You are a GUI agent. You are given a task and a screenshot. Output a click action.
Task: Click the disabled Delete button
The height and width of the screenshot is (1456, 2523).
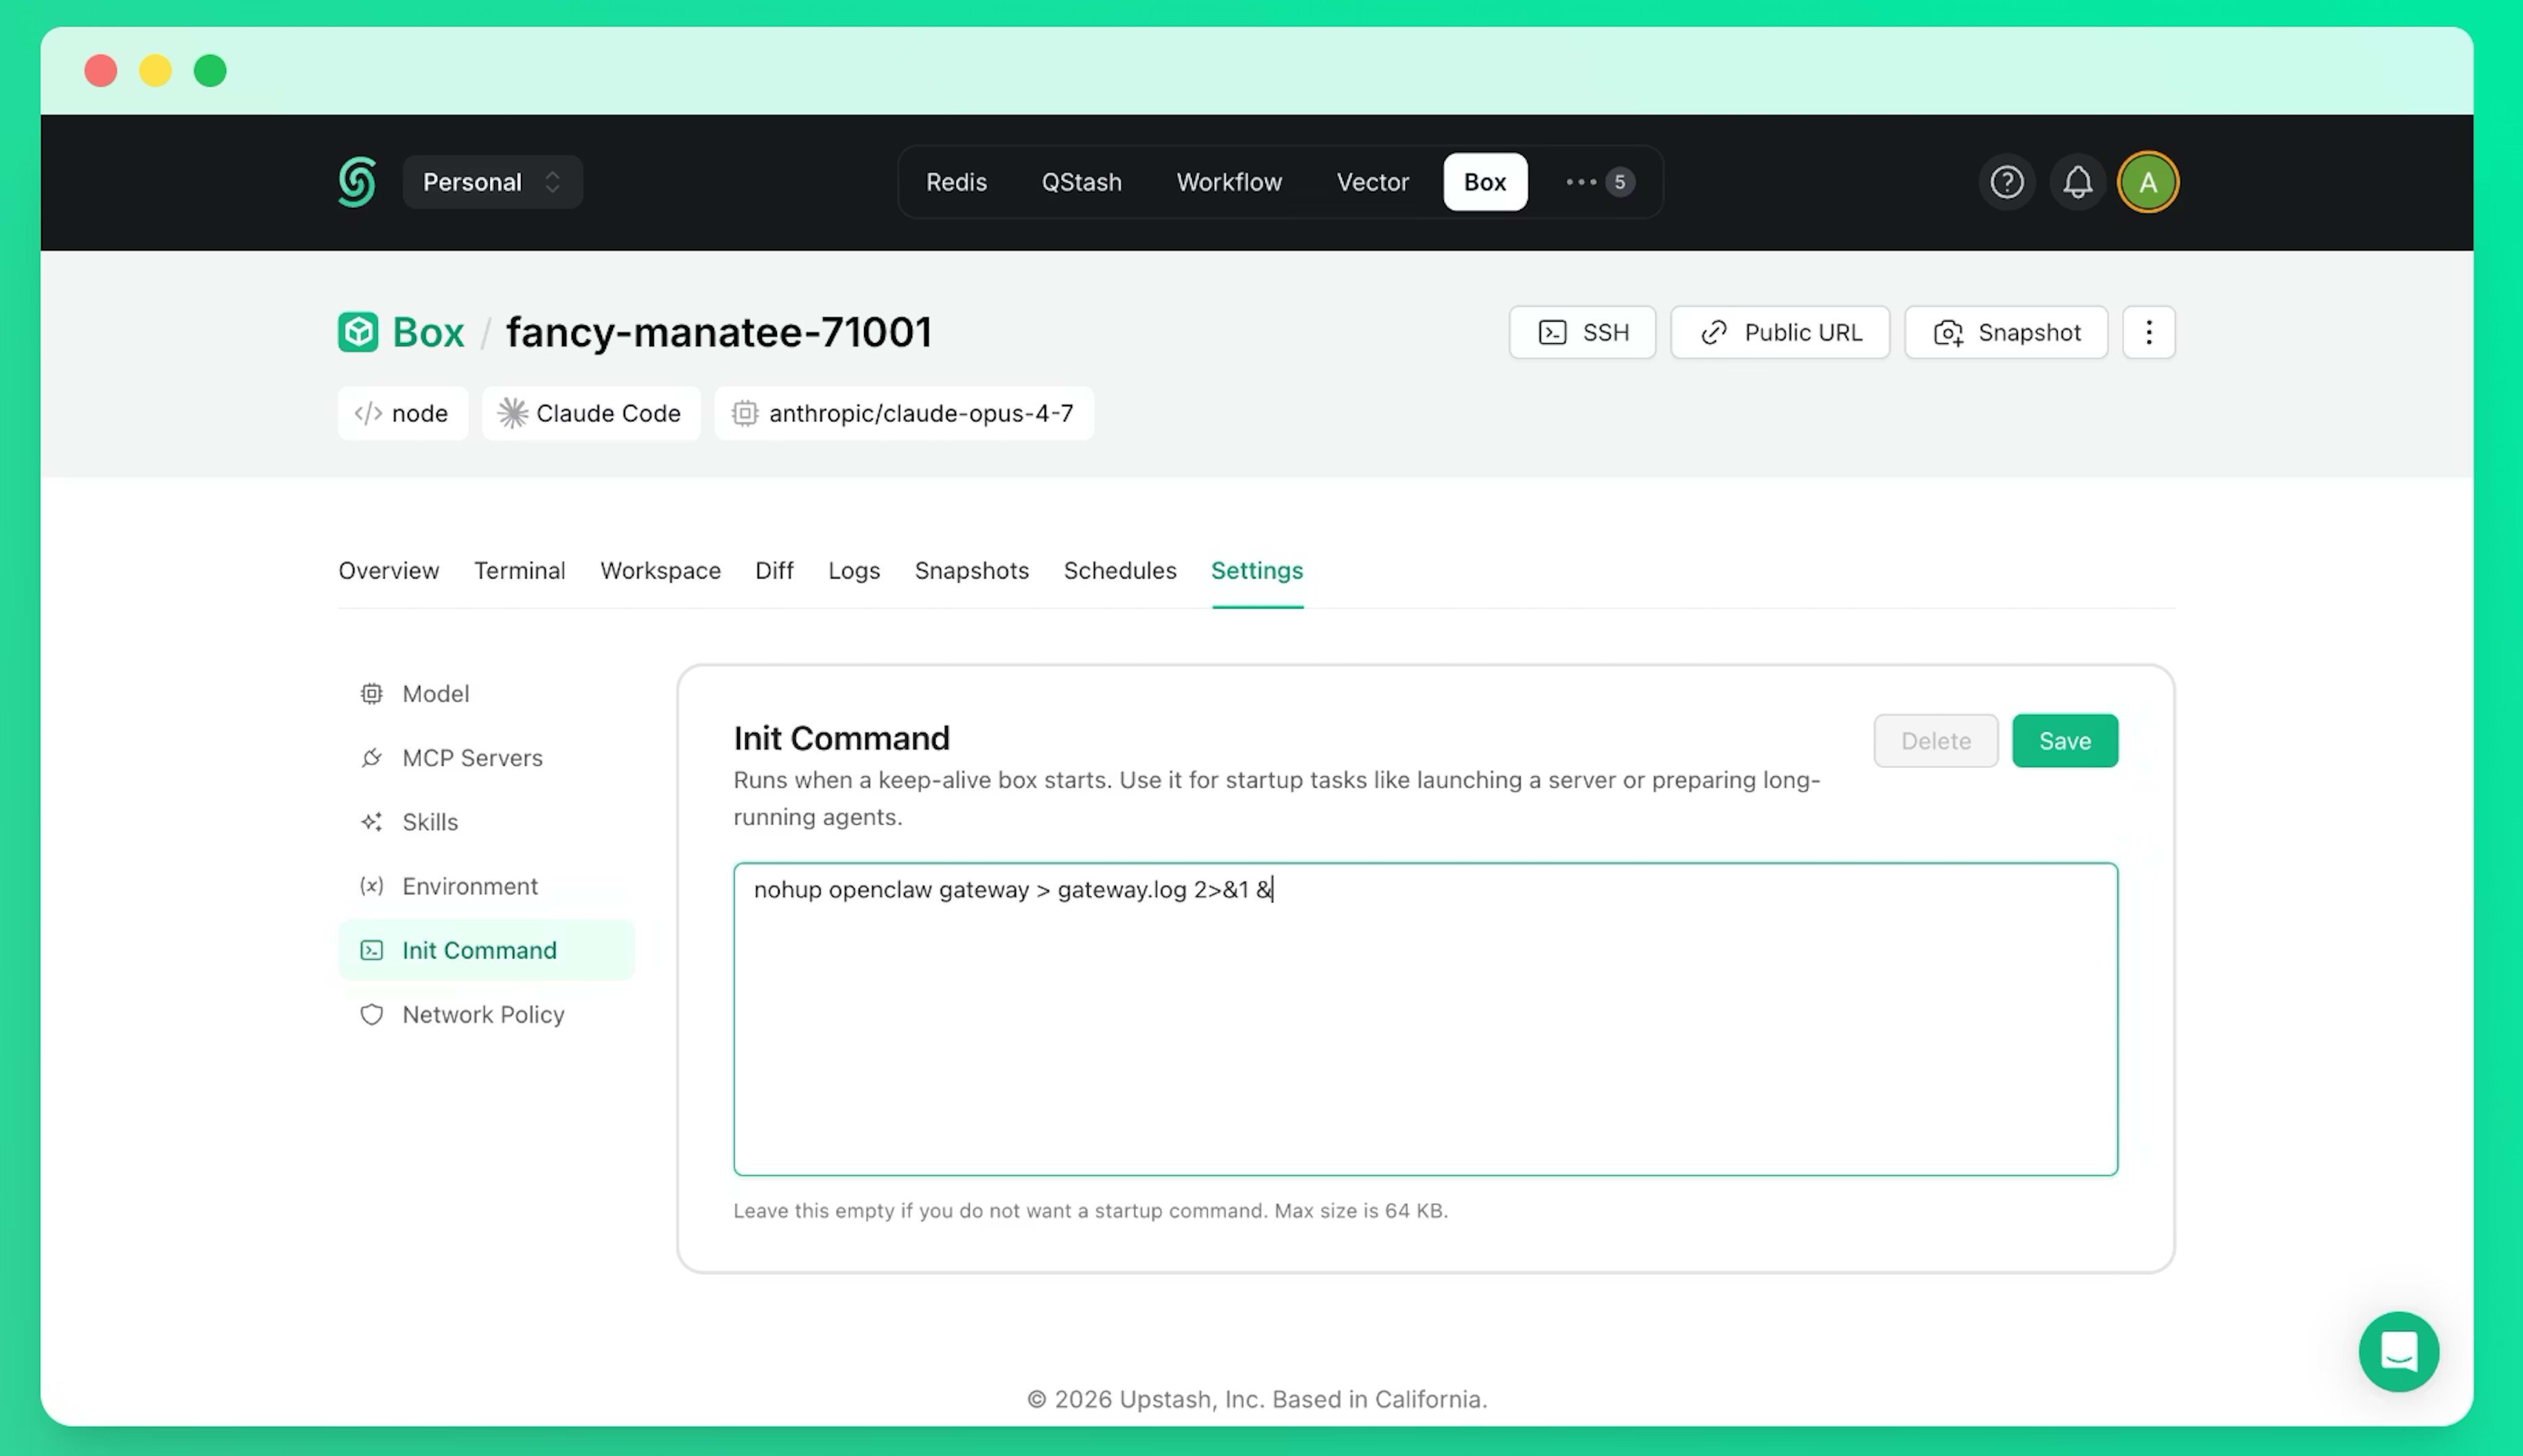1935,741
